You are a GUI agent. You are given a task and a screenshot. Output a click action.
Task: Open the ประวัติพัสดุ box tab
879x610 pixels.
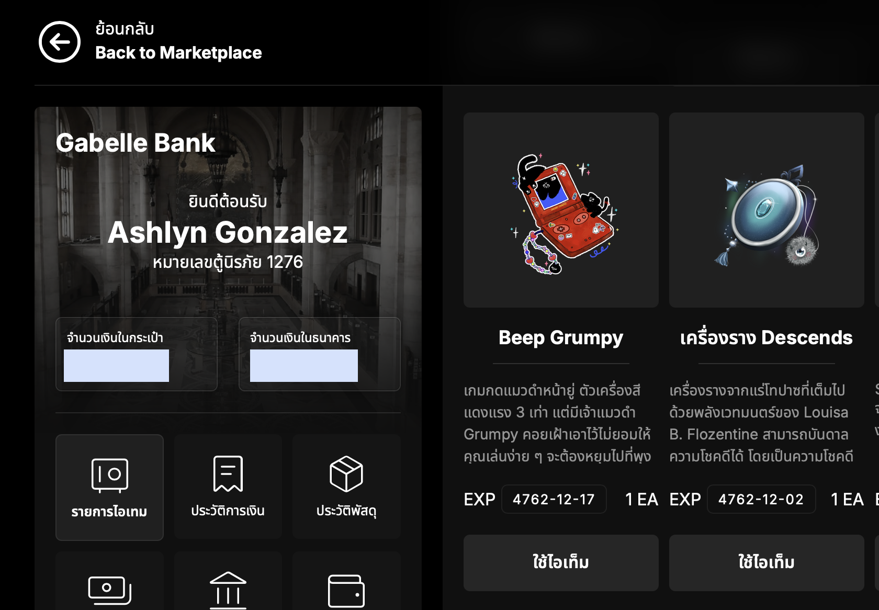tap(346, 487)
